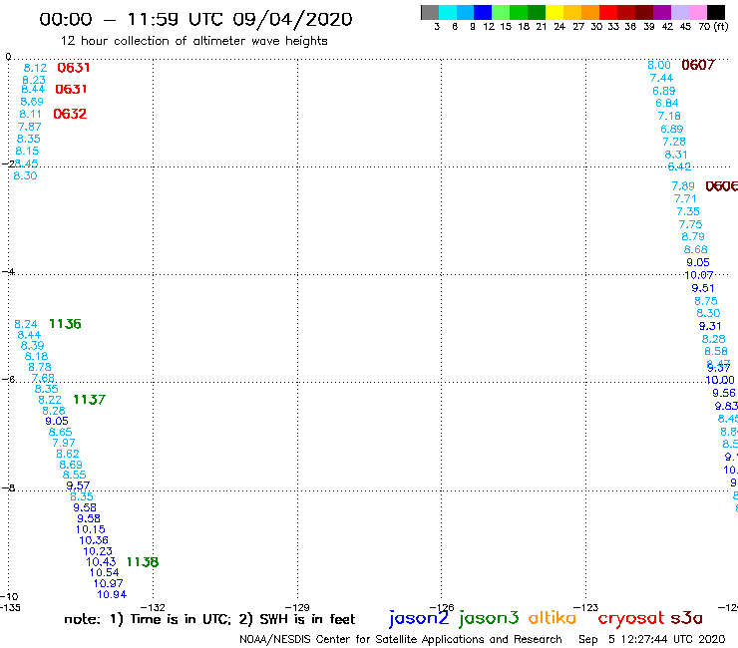Click the wave height '7.35'
Viewport: 738px width, 648px height.
pos(688,211)
